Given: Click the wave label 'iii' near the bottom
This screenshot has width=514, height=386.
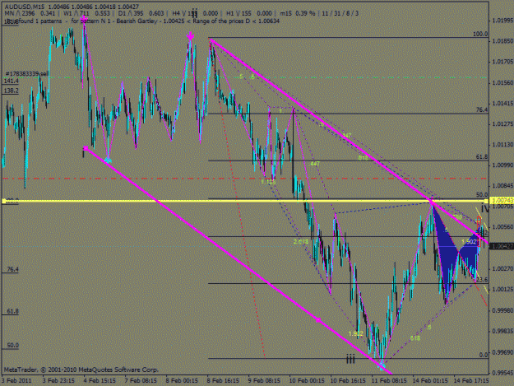Looking at the screenshot, I should [x=350, y=360].
